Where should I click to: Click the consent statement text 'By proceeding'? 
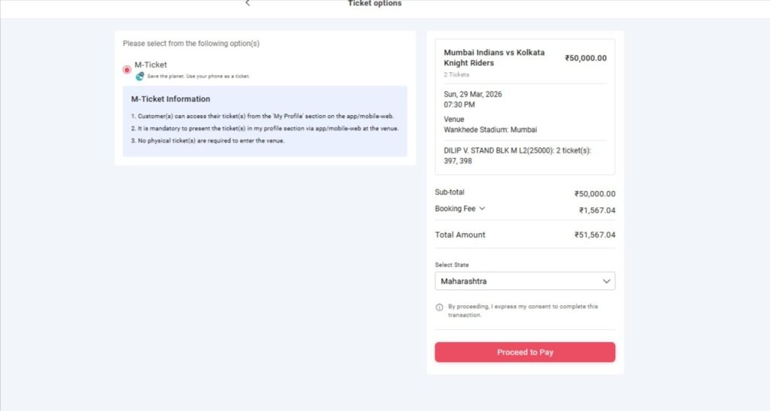(523, 310)
